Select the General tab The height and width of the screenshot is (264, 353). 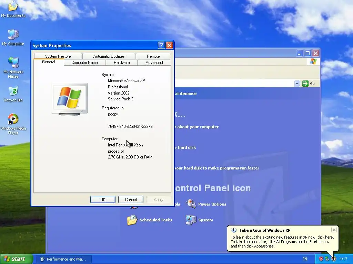coord(49,62)
